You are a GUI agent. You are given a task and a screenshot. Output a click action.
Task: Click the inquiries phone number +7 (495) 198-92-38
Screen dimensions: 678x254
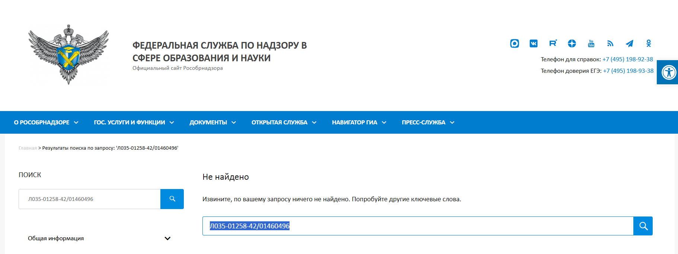pos(627,59)
